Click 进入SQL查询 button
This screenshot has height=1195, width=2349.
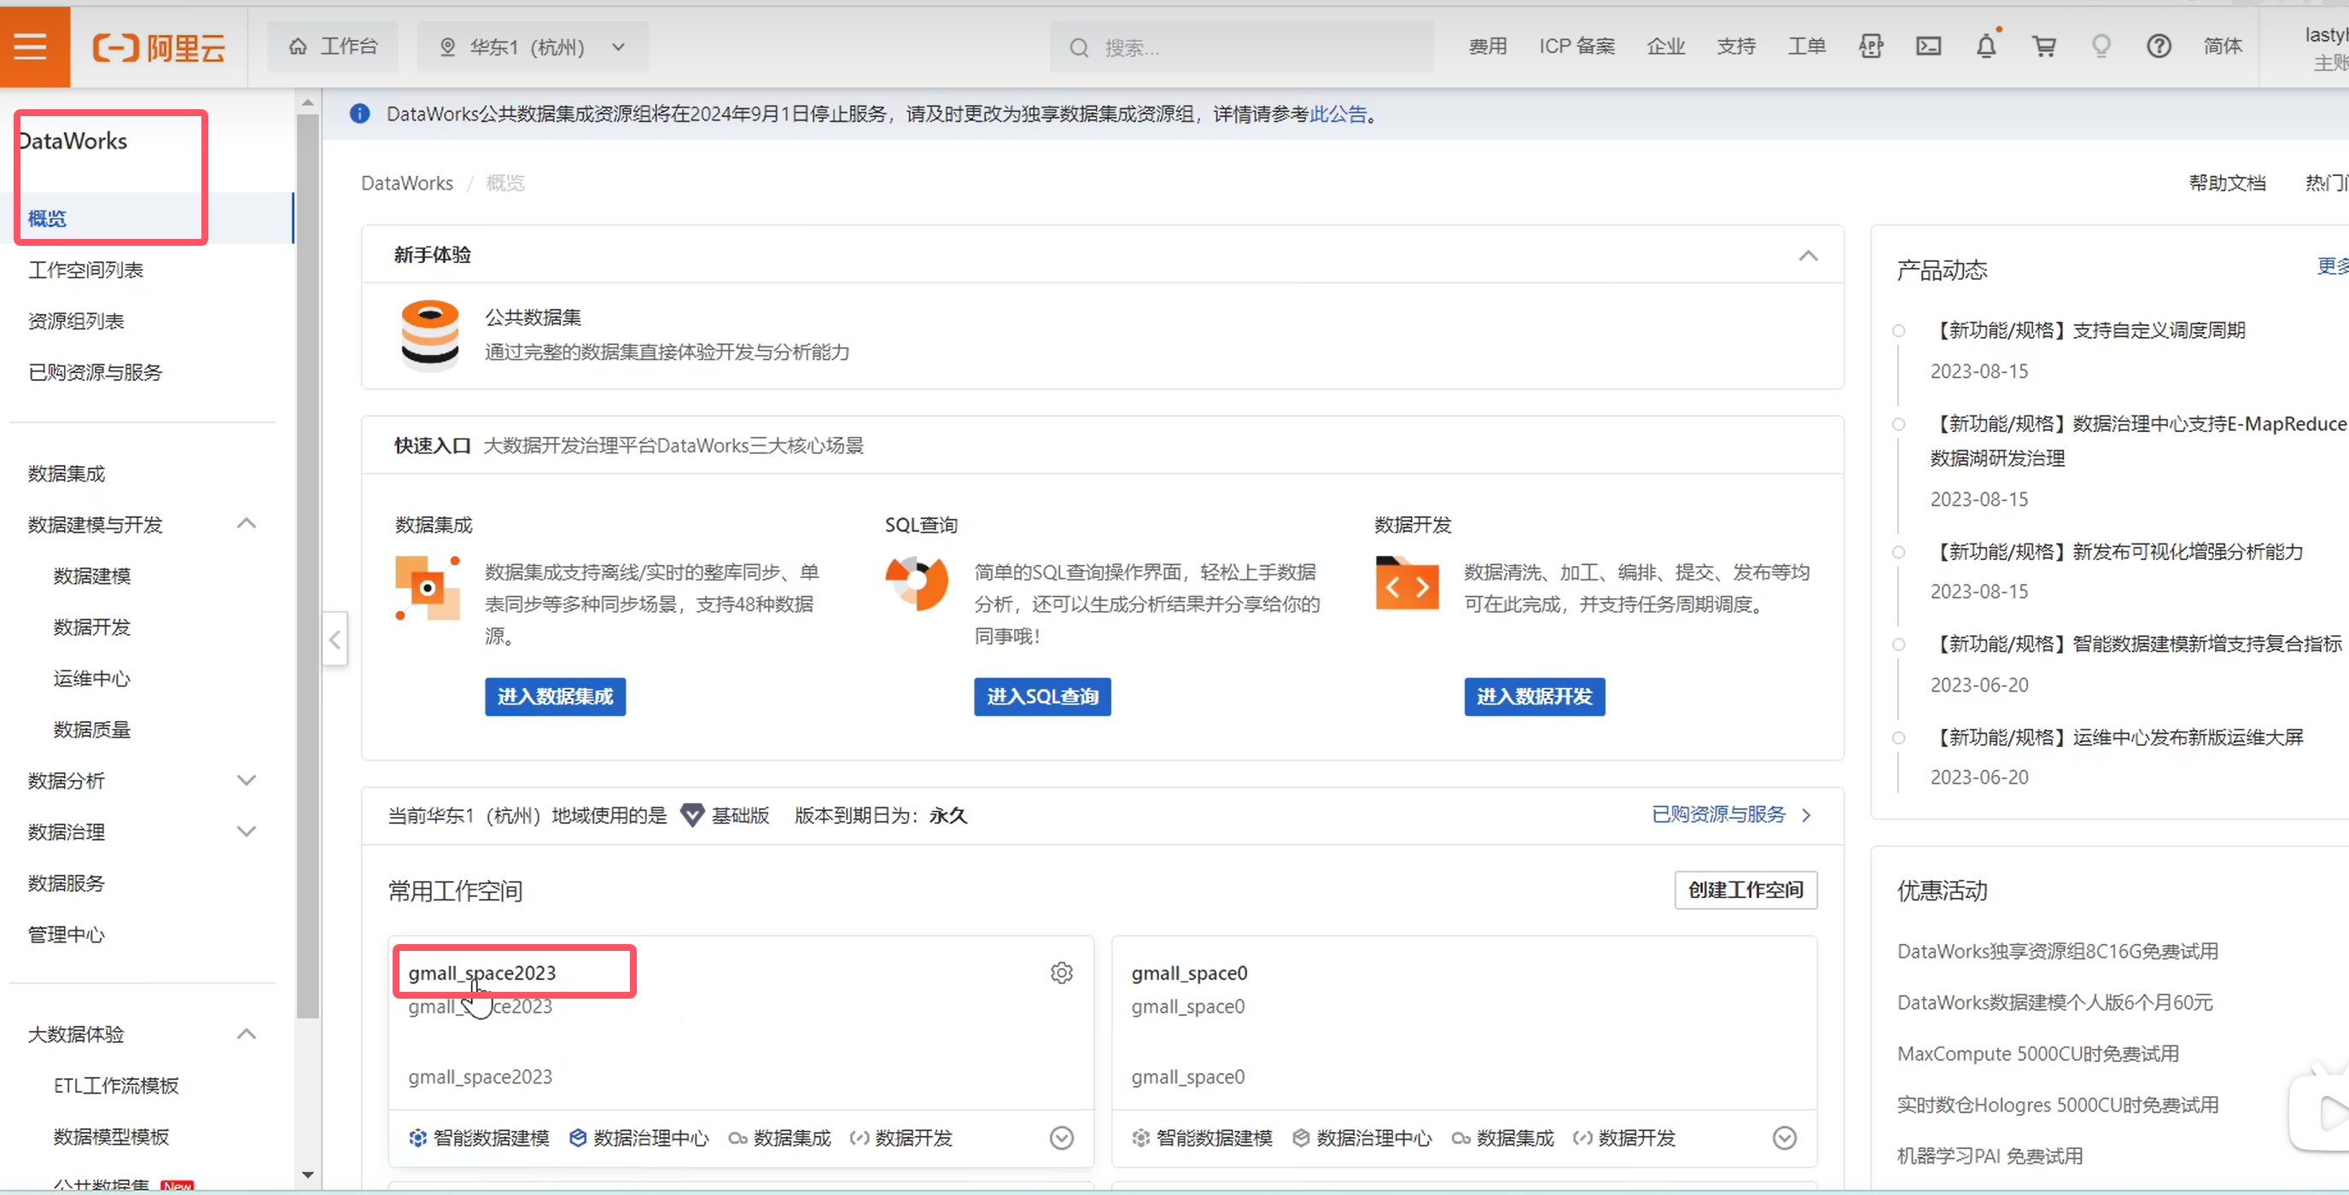(x=1041, y=696)
